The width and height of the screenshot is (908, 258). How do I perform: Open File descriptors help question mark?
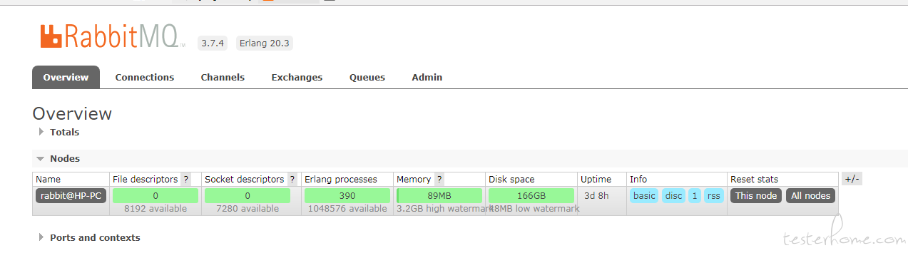(186, 180)
